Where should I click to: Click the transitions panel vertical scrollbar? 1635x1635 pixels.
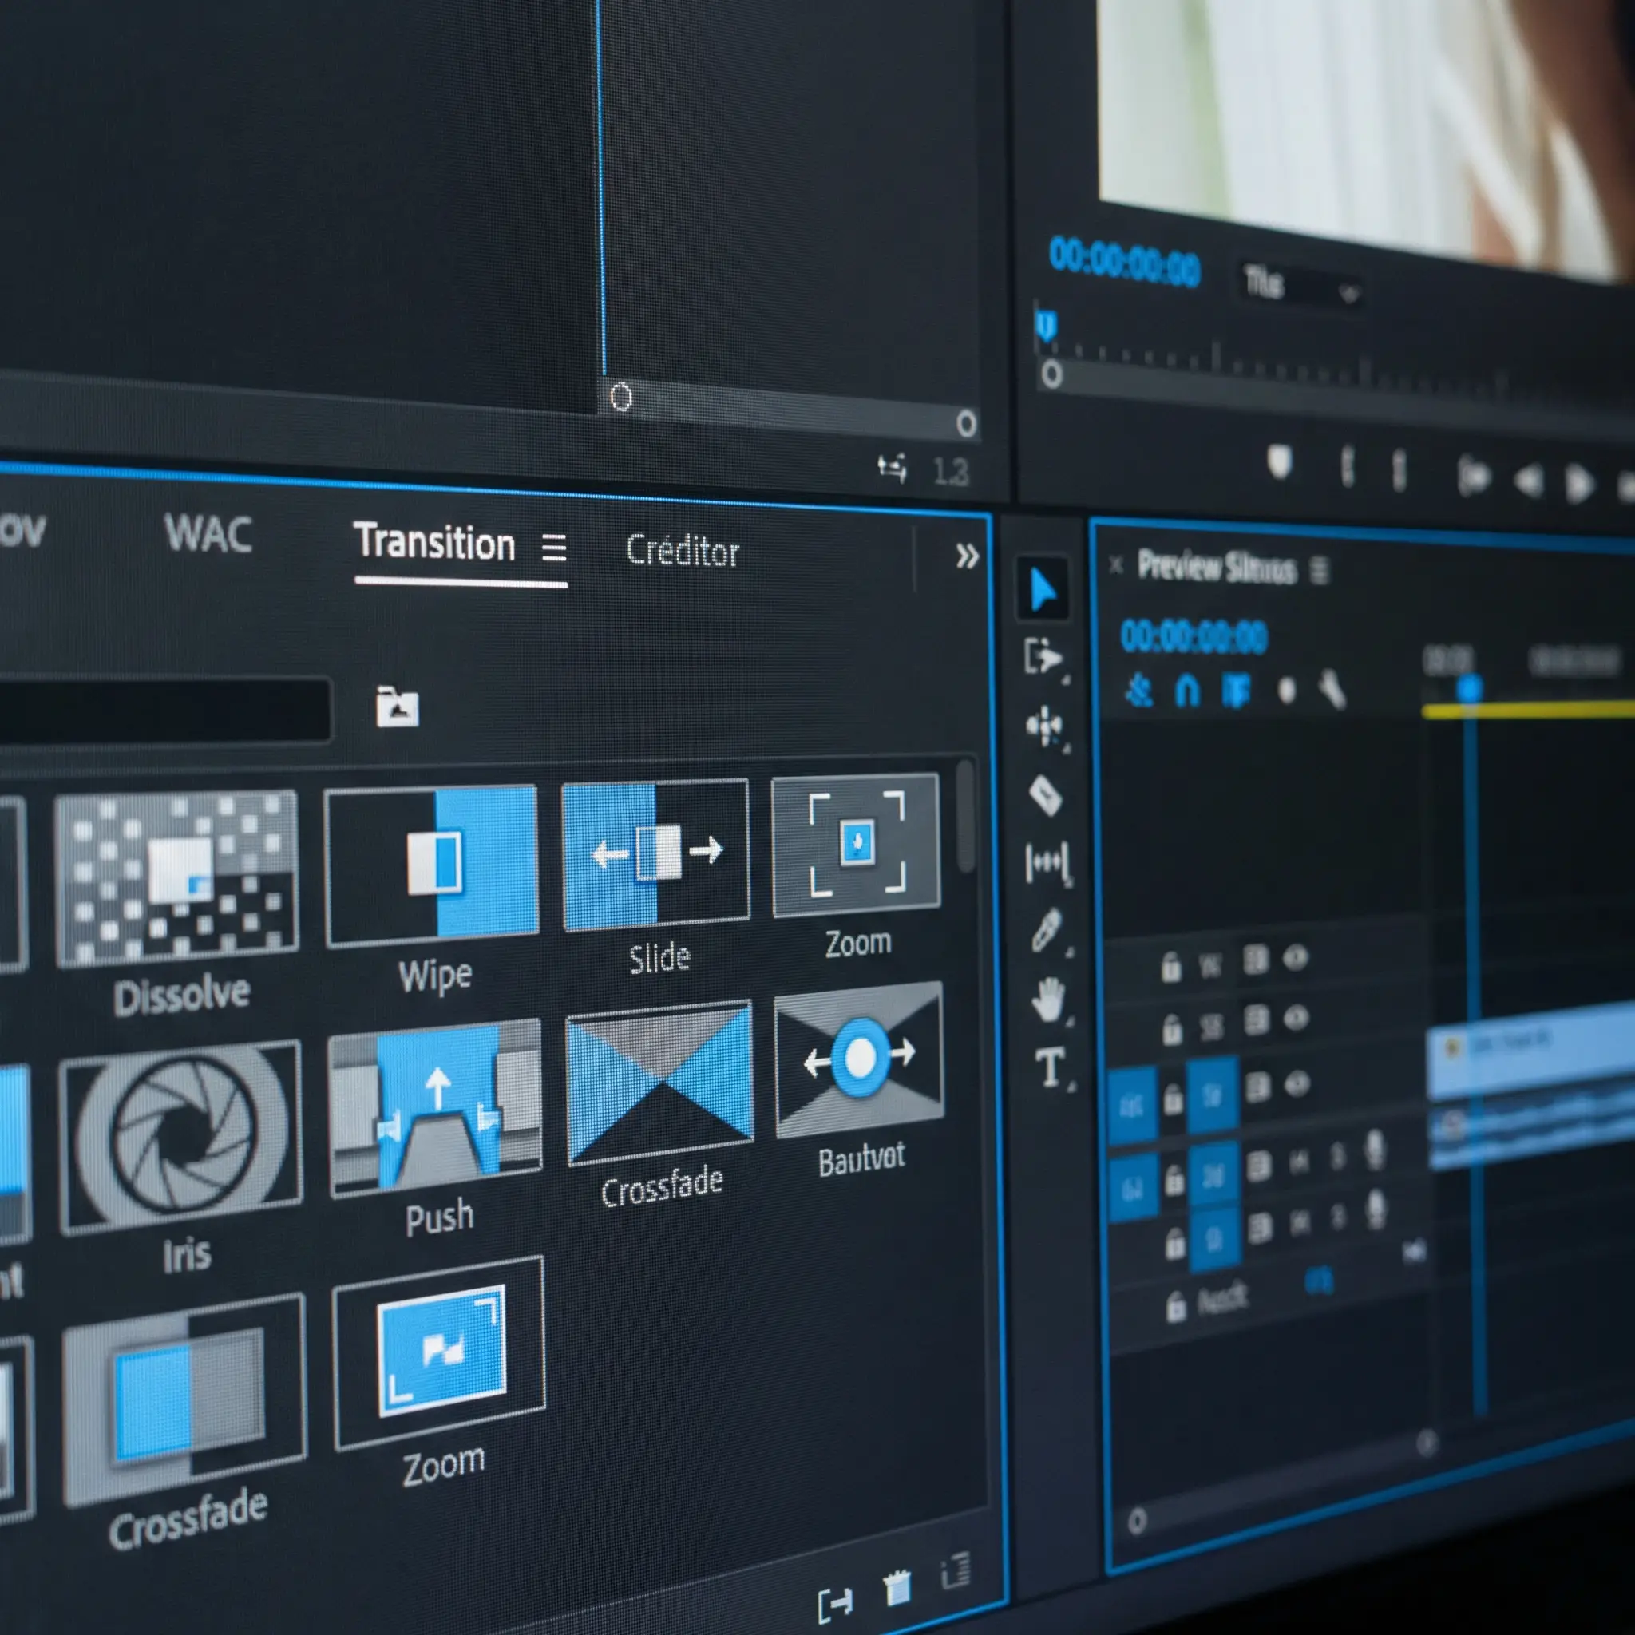[964, 817]
